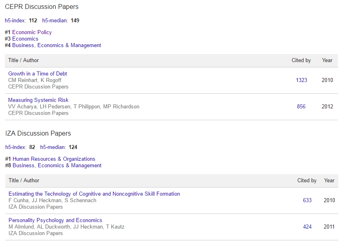Click IZA table's Cited by column header
Image resolution: width=342 pixels, height=244 pixels.
[307, 181]
